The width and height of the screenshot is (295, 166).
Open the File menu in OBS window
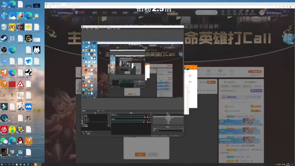point(83,29)
